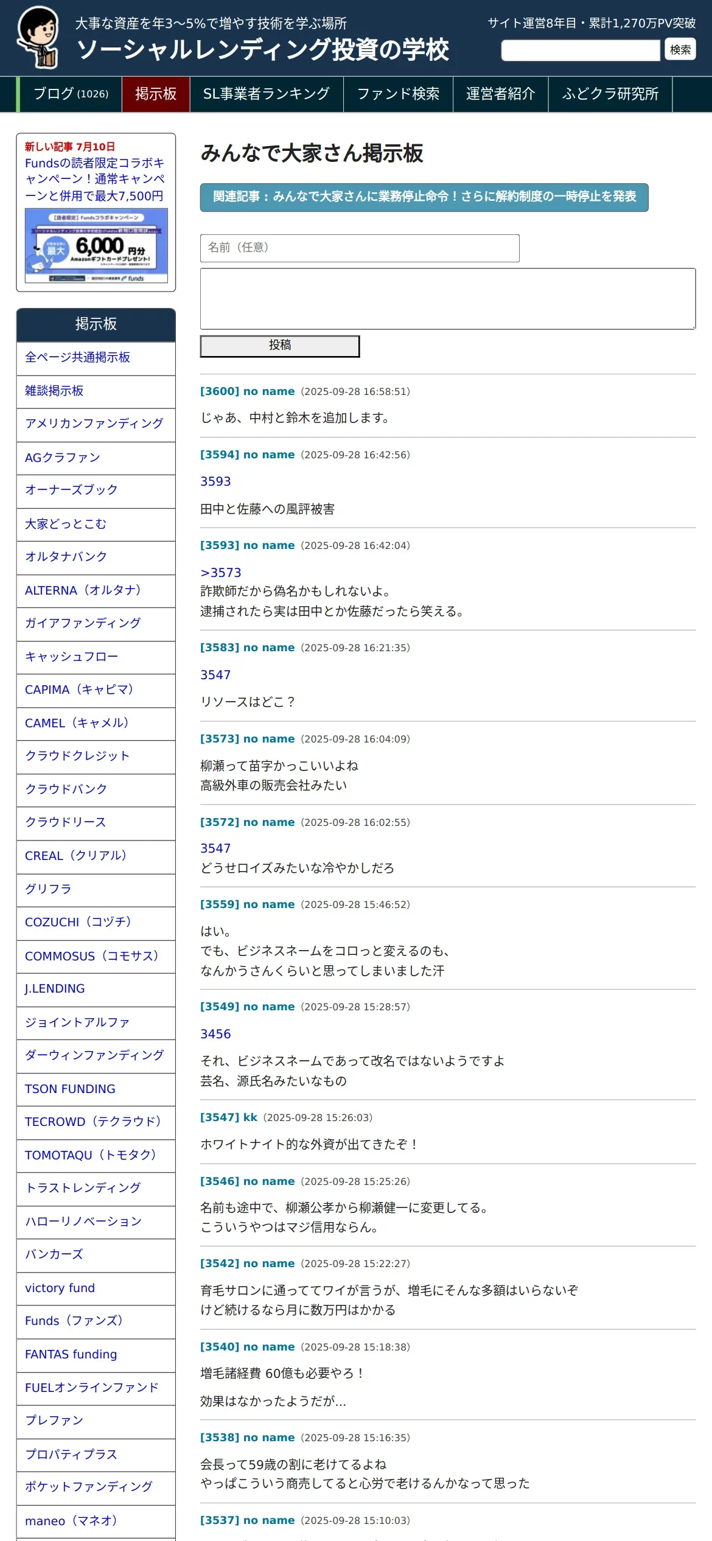
Task: Focus the 名前（任意） name field
Action: 360,248
